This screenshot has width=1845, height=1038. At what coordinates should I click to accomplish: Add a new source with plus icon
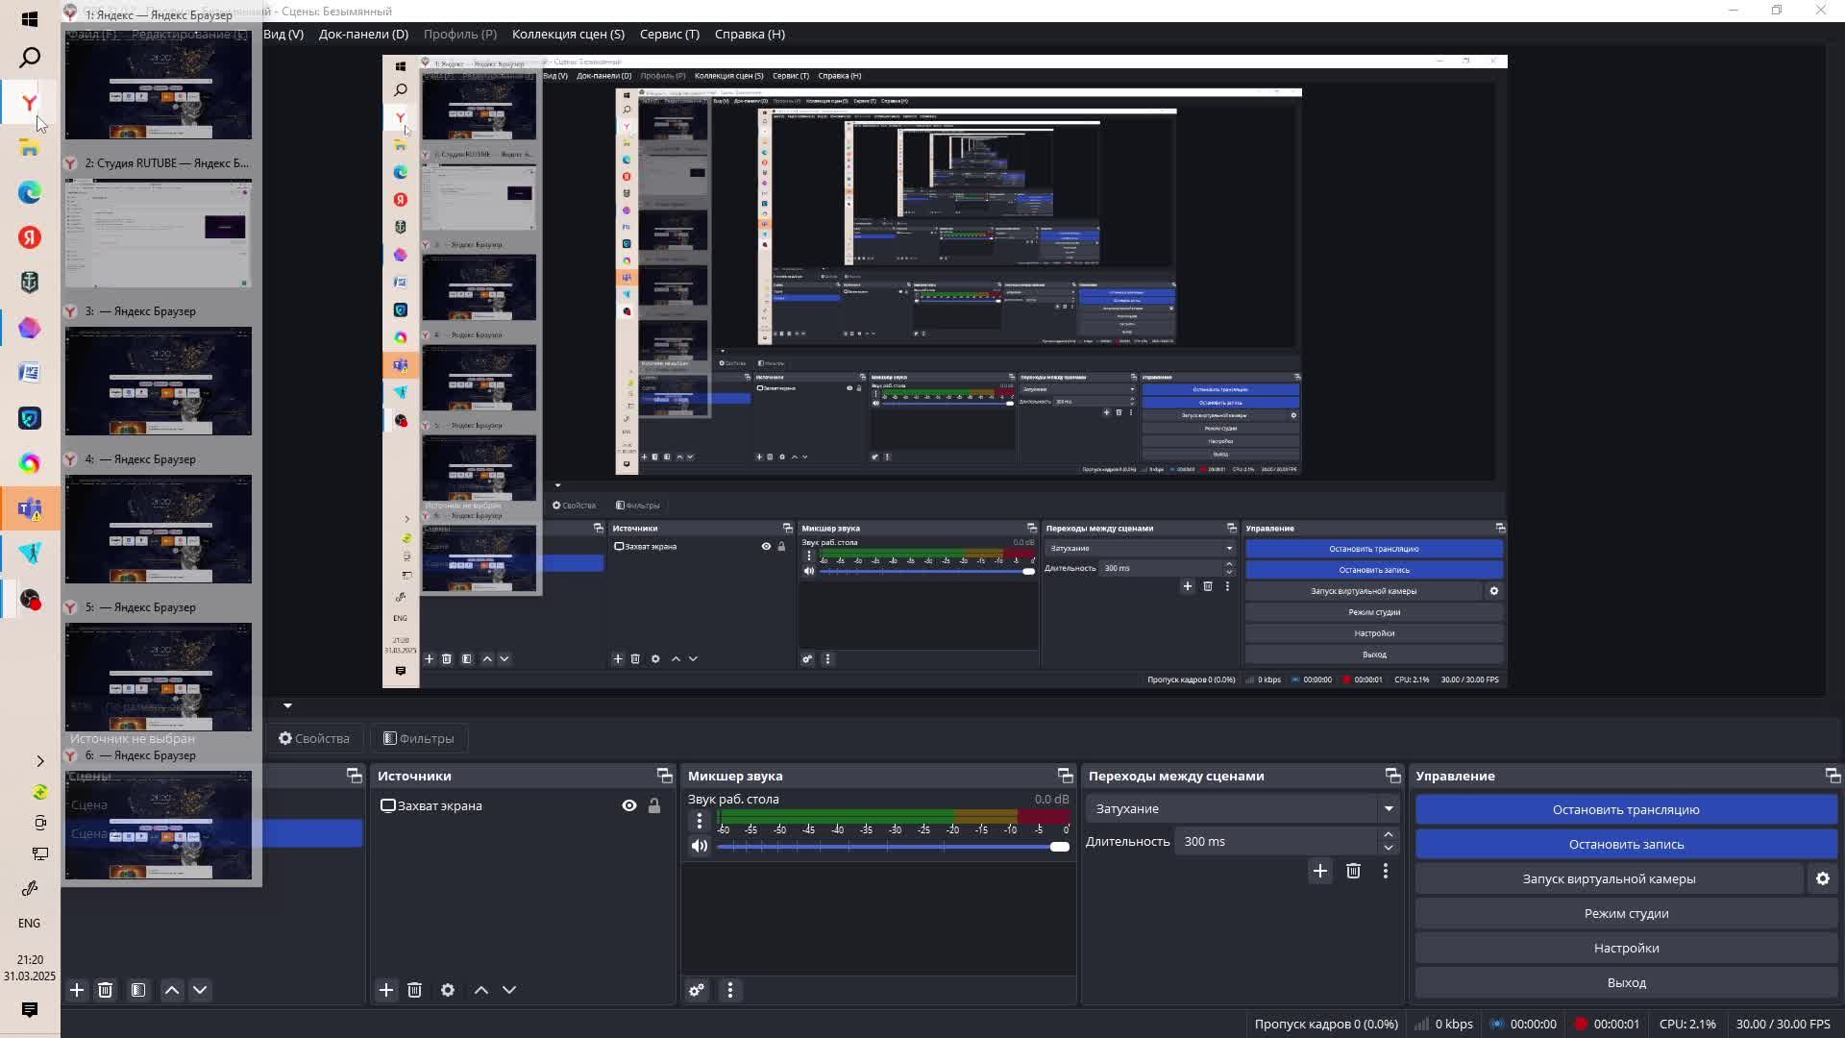[x=386, y=990]
